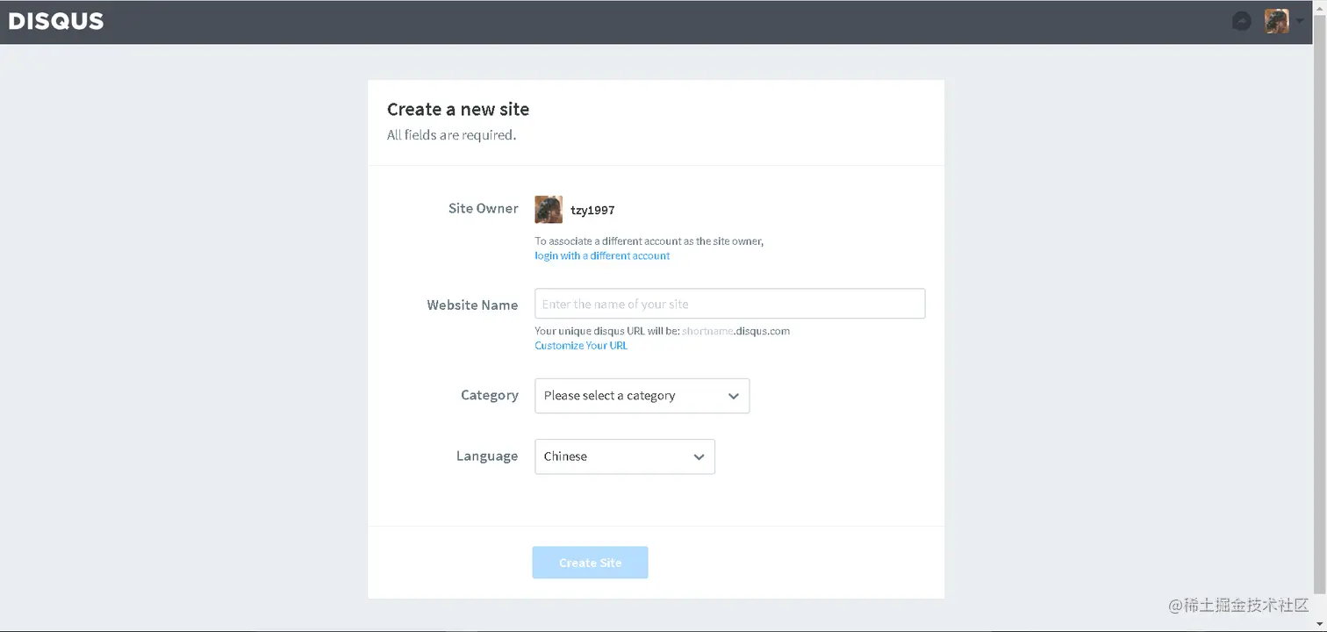The height and width of the screenshot is (632, 1327).
Task: Click the Language label
Action: tap(487, 456)
